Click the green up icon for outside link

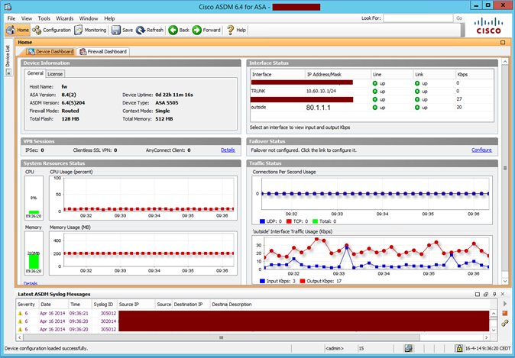pos(417,108)
